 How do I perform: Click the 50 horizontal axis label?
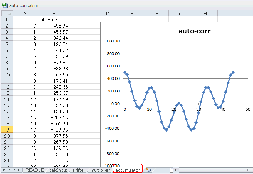coord(248,109)
